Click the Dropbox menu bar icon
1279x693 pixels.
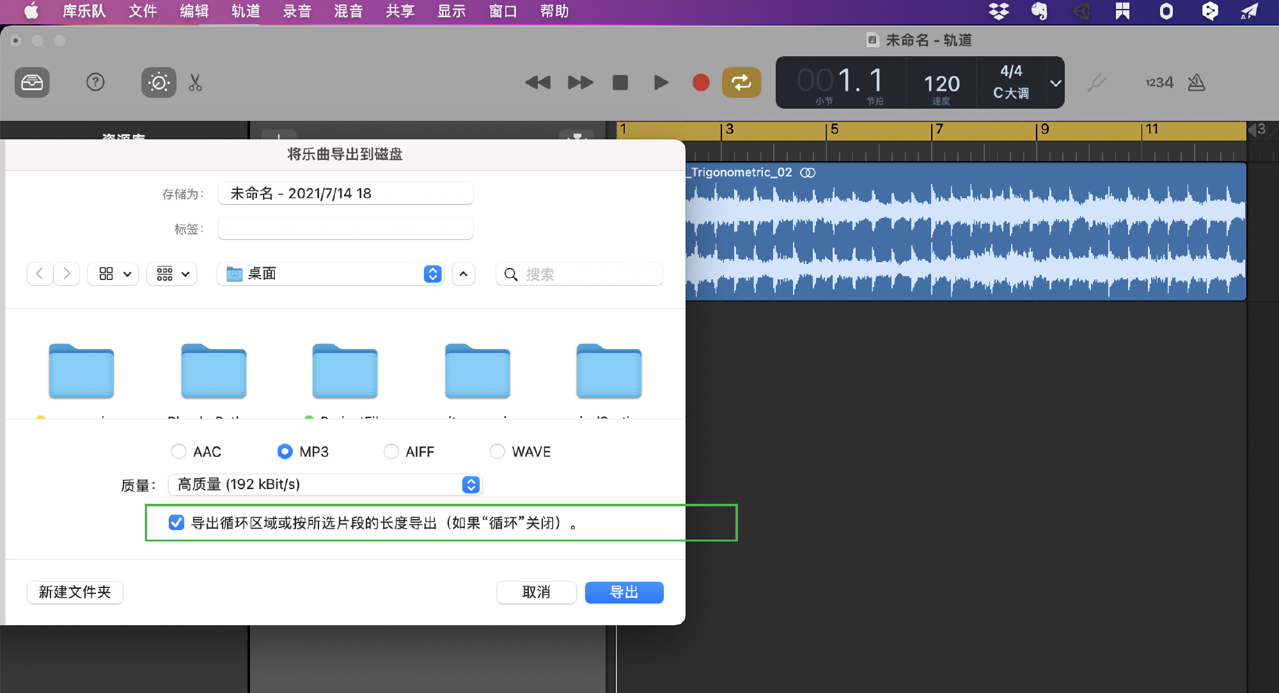pos(998,11)
